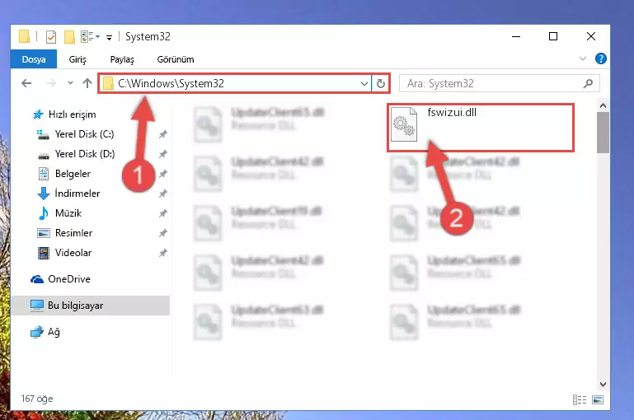
Task: Open the address bar history dropdown
Action: click(x=364, y=84)
